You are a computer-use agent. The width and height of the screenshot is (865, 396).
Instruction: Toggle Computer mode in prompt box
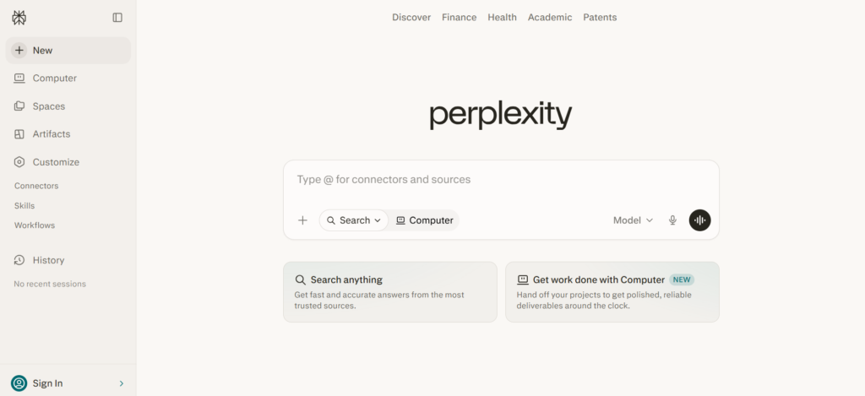tap(424, 220)
